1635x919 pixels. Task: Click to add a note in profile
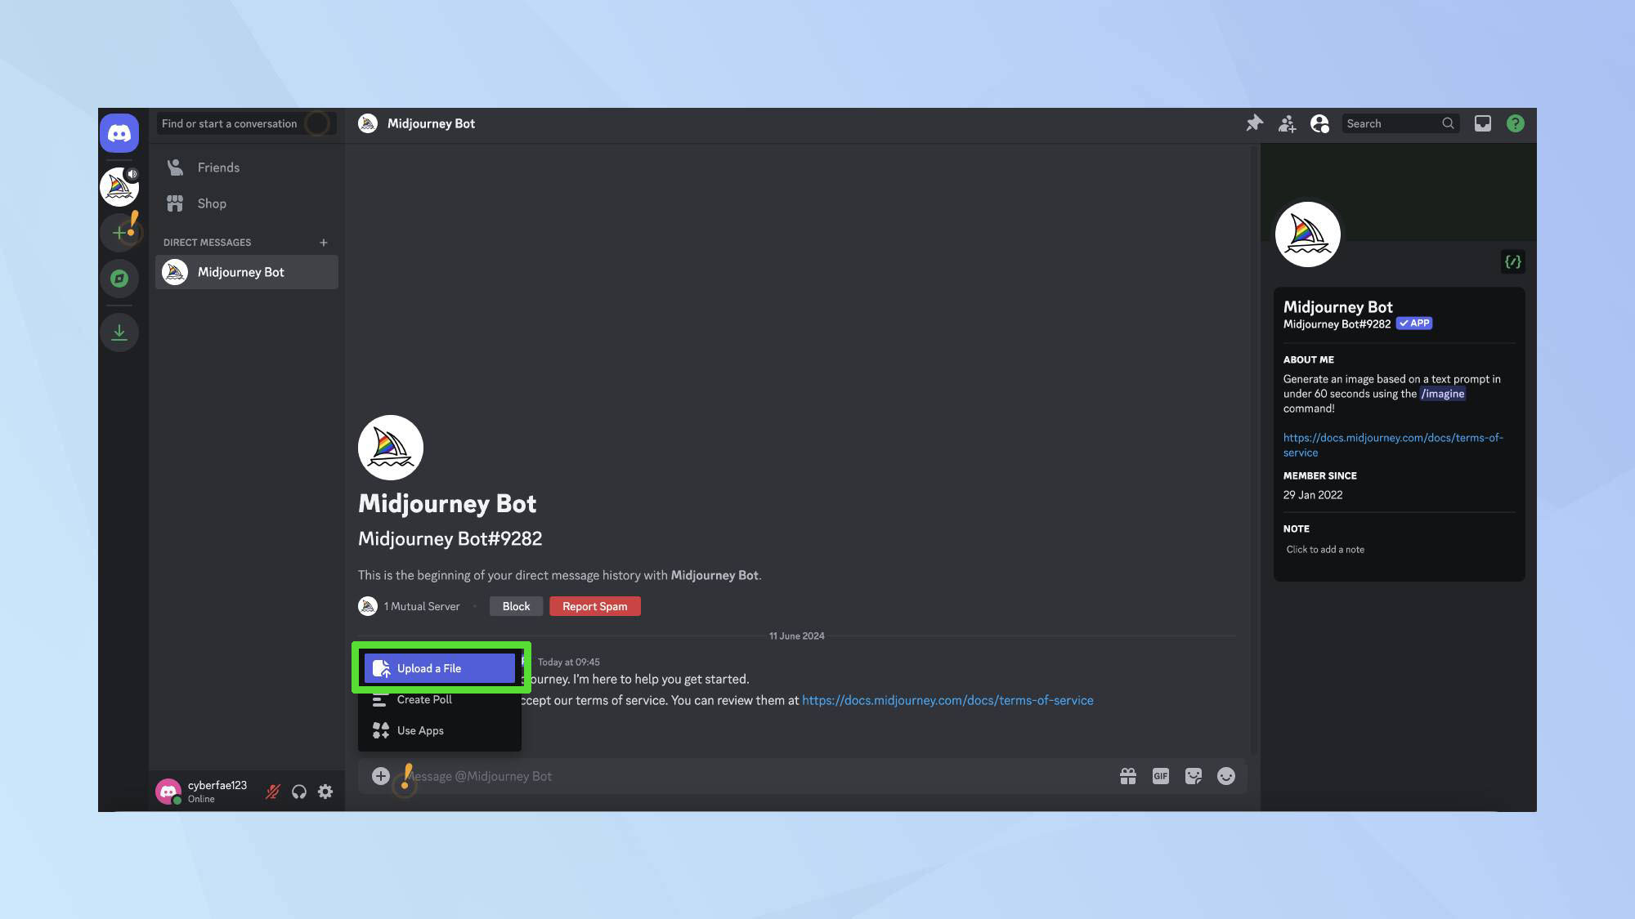click(1325, 550)
